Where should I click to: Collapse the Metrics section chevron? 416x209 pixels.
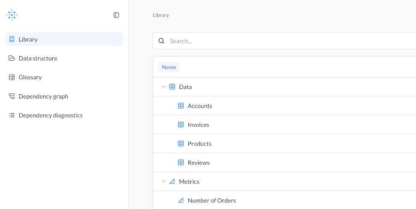[x=163, y=182]
